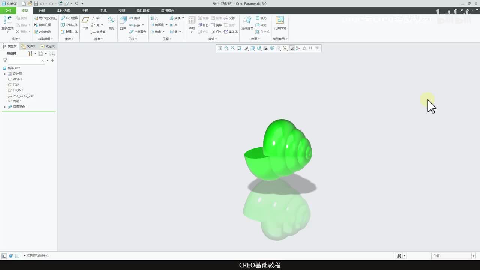Click the 修剪 trim tool
The image size is (480, 270).
click(203, 25)
